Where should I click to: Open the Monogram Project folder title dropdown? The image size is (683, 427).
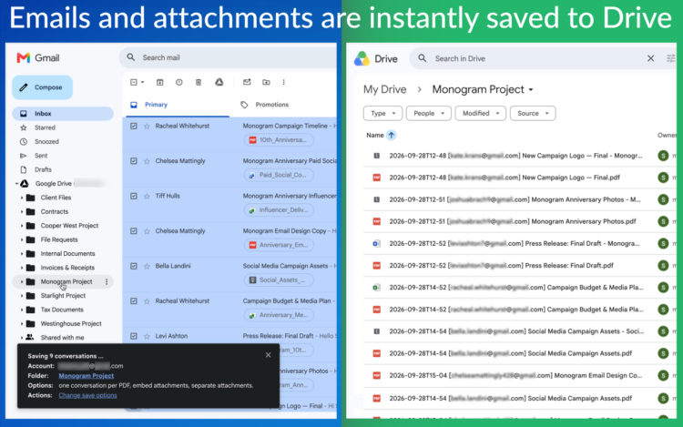tap(483, 89)
